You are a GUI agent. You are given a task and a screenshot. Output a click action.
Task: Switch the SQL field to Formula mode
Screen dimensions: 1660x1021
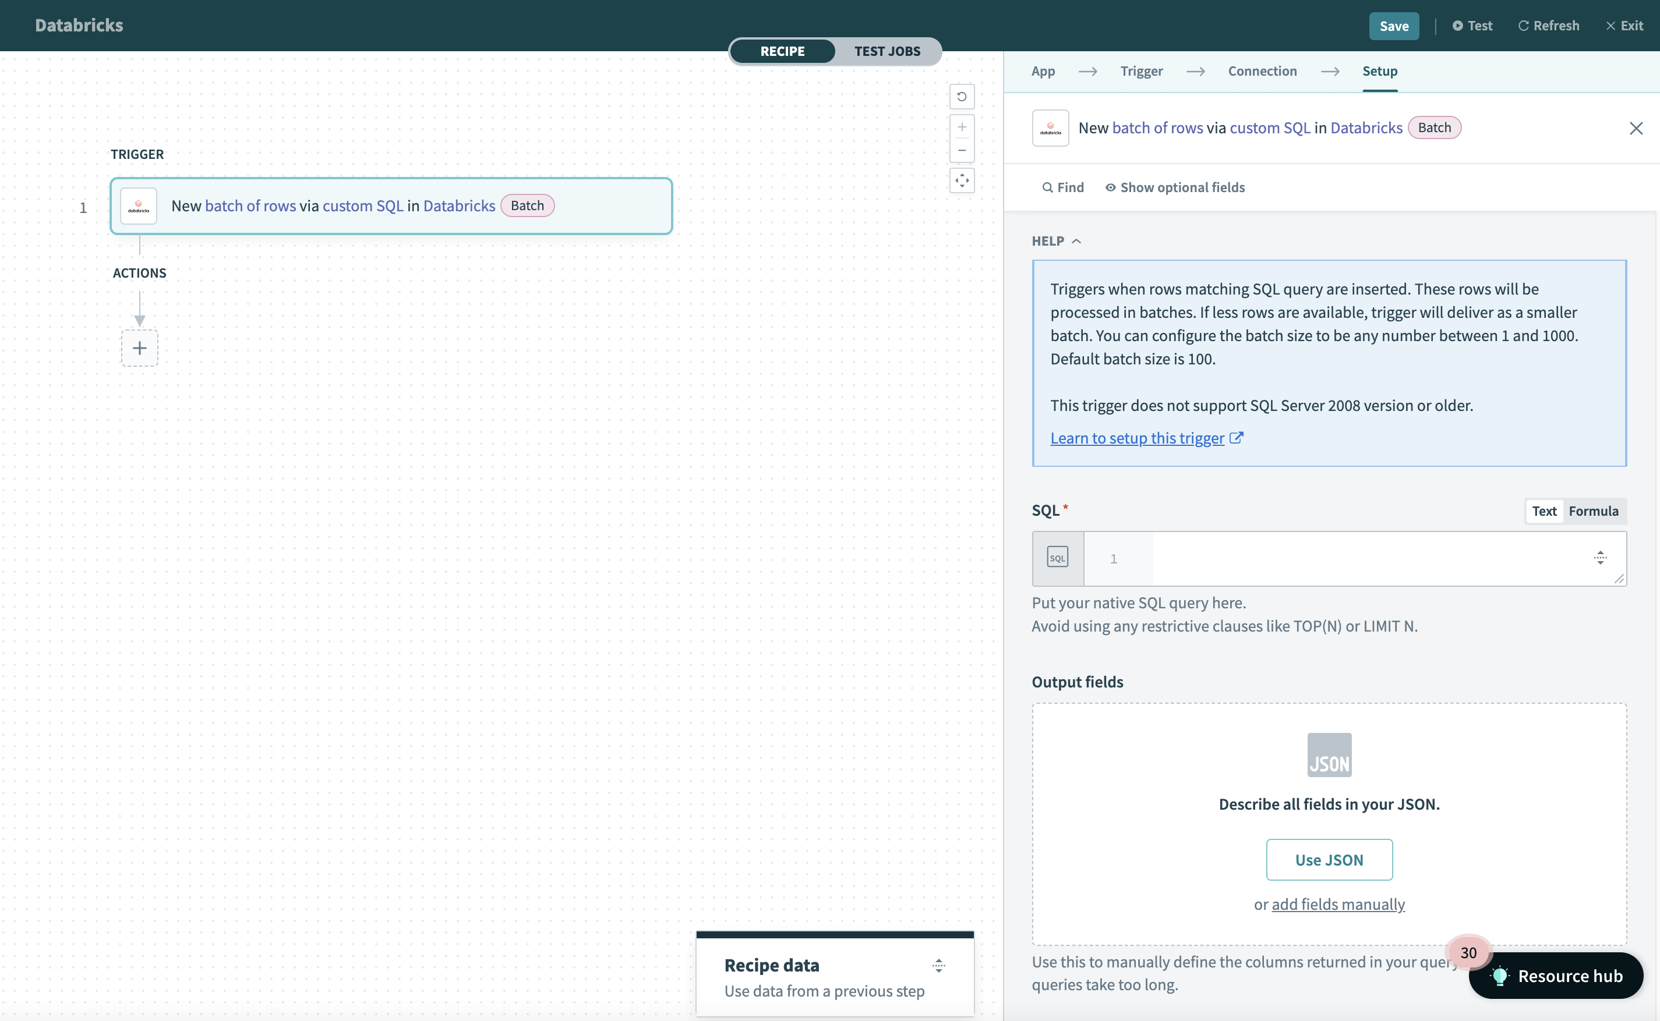[1594, 511]
